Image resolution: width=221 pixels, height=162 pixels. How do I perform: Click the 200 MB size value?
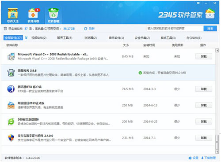click(x=127, y=121)
